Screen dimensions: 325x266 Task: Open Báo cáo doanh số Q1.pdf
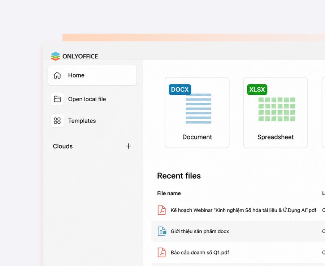200,252
